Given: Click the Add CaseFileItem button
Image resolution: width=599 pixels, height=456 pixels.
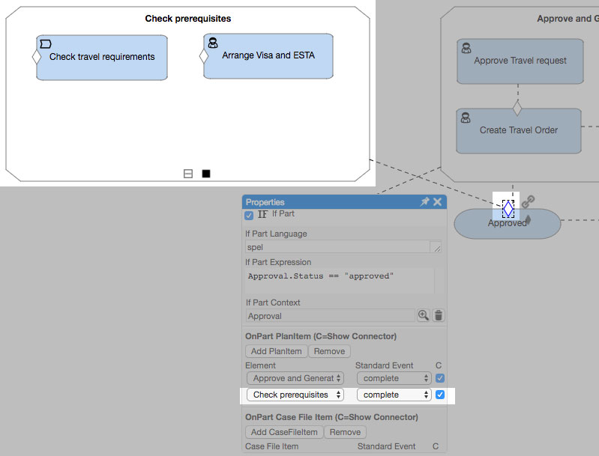Looking at the screenshot, I should point(283,432).
